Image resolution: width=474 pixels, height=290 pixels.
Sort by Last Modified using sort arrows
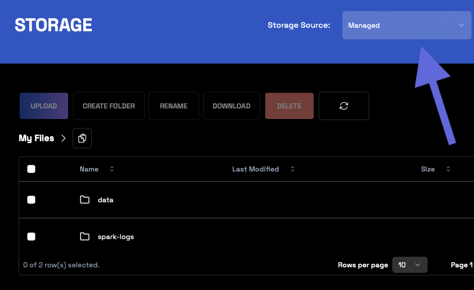pos(292,169)
